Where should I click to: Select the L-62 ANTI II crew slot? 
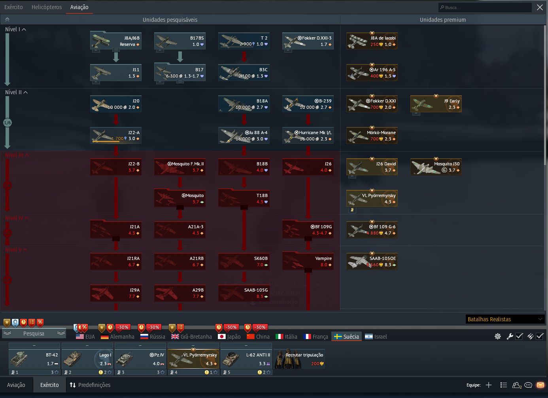(246, 359)
